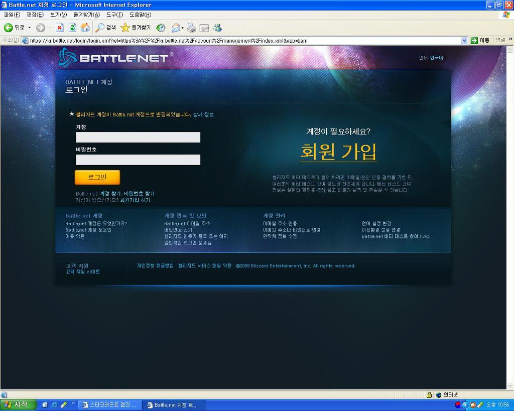Click the greyed Forward arrow button
This screenshot has height=411, width=514.
point(40,28)
